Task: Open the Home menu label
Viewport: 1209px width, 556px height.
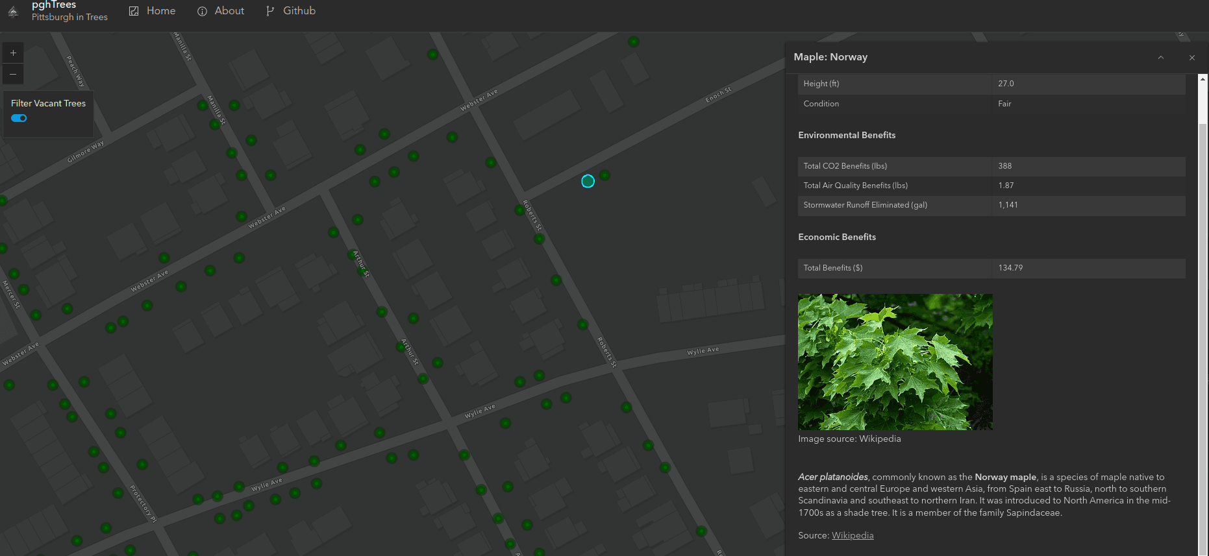Action: click(x=161, y=11)
